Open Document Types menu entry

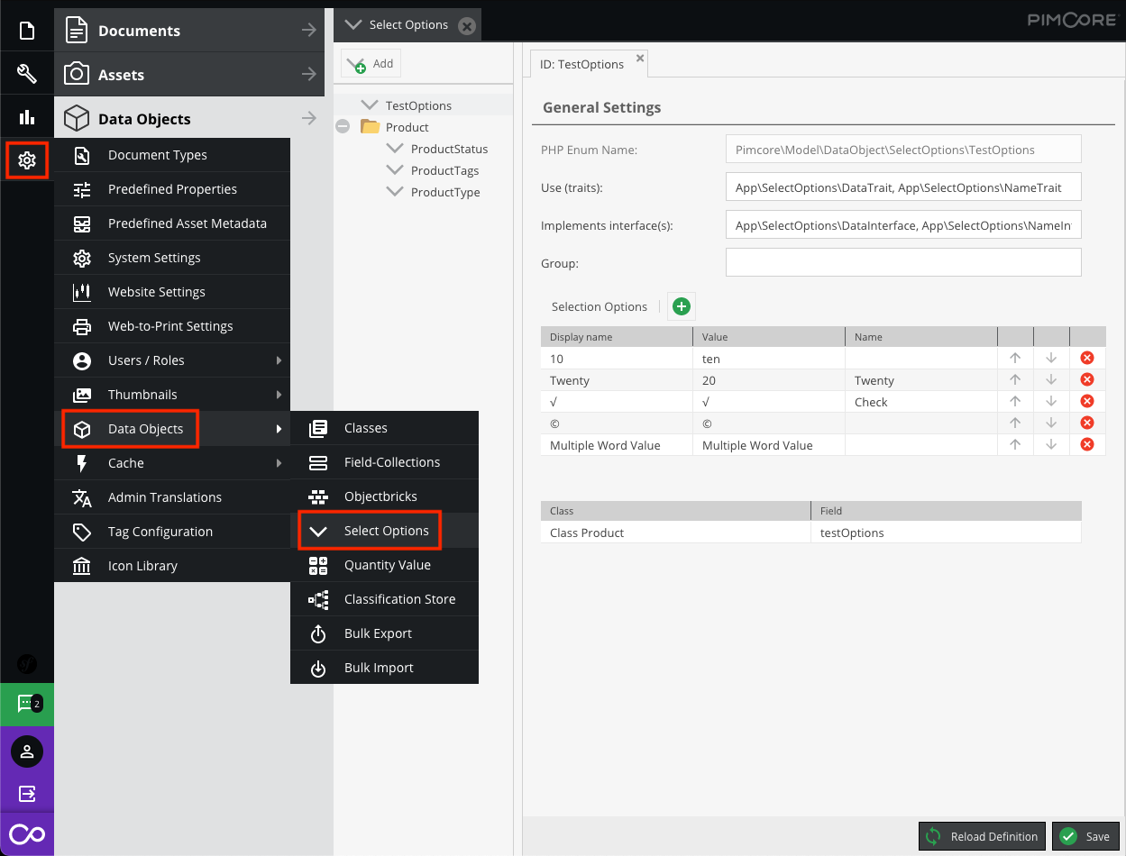point(172,155)
